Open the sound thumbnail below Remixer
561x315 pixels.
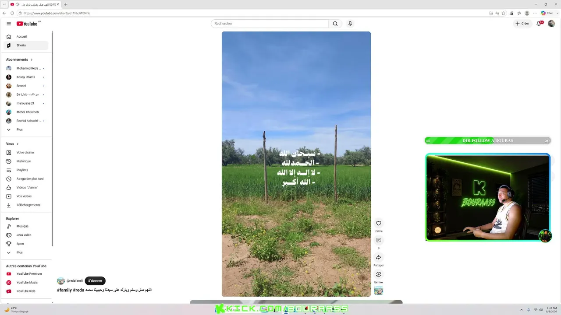tap(379, 291)
